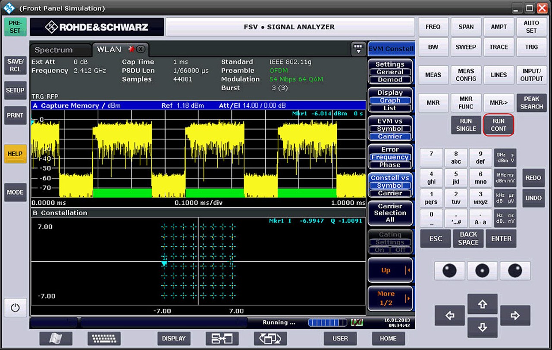
Task: Click the change focus window icon
Action: 270,338
